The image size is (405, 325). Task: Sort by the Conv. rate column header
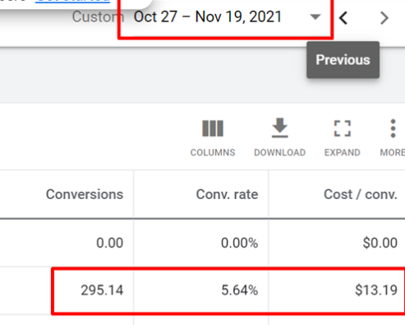click(x=227, y=194)
